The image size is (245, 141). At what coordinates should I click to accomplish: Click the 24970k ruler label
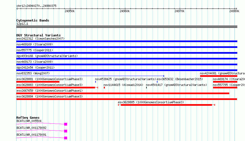click(179, 11)
